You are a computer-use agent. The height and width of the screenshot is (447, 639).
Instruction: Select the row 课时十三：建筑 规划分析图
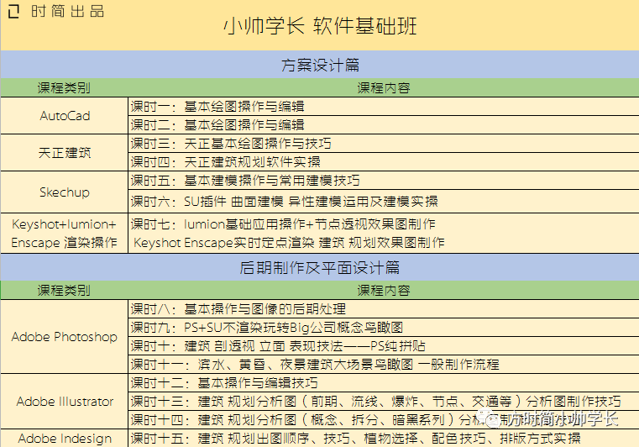coord(384,402)
